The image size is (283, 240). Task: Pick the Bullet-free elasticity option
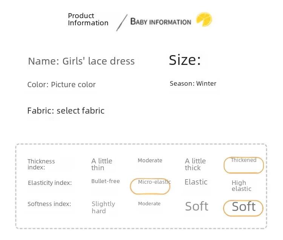pos(105,181)
